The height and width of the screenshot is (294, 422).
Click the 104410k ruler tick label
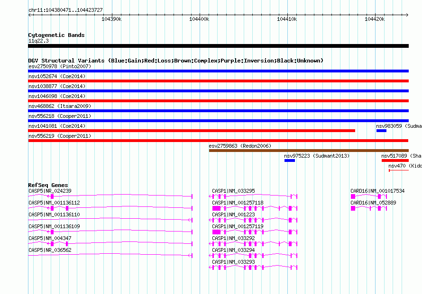tap(287, 19)
